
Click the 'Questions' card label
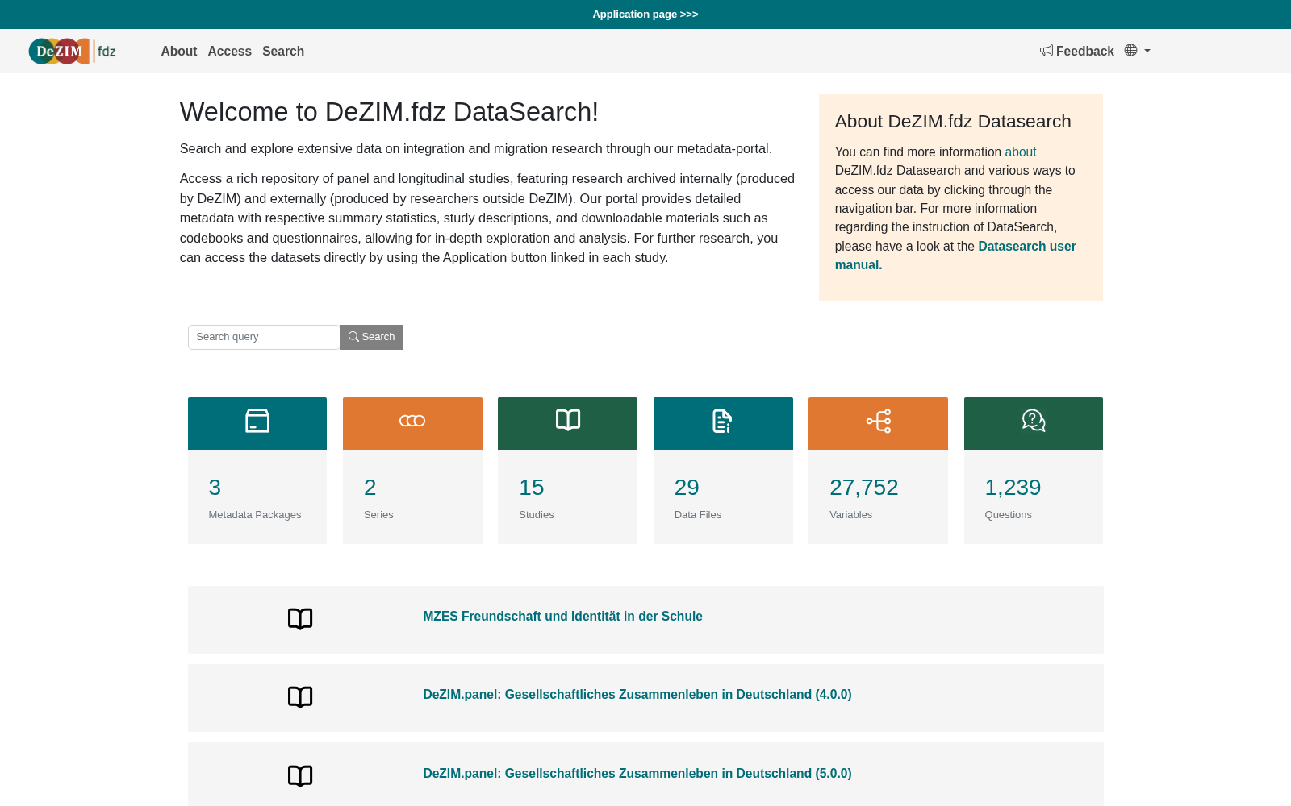pos(1009,515)
